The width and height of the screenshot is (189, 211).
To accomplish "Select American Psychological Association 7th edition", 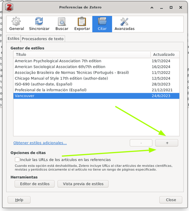I will [x=96, y=61].
